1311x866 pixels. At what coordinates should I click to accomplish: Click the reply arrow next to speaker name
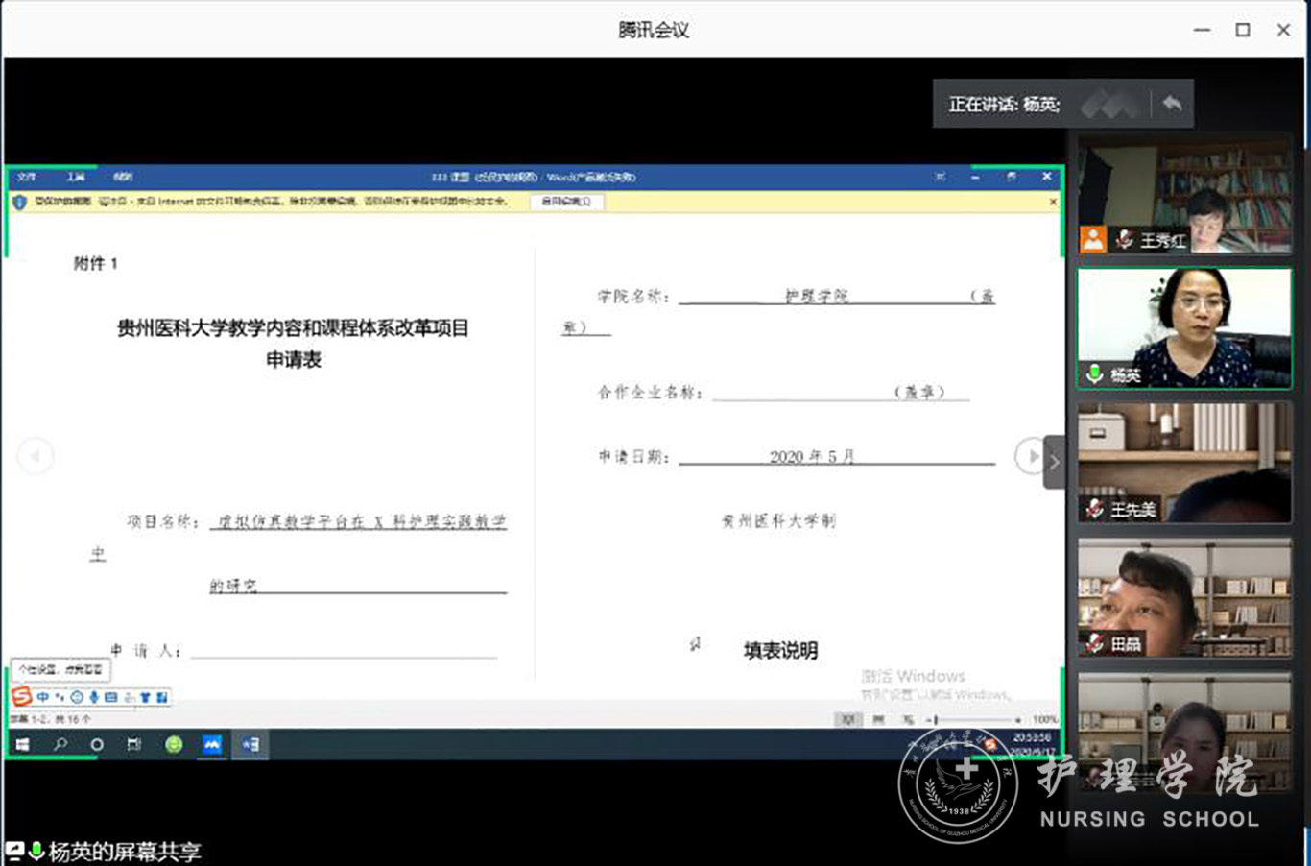(x=1172, y=104)
